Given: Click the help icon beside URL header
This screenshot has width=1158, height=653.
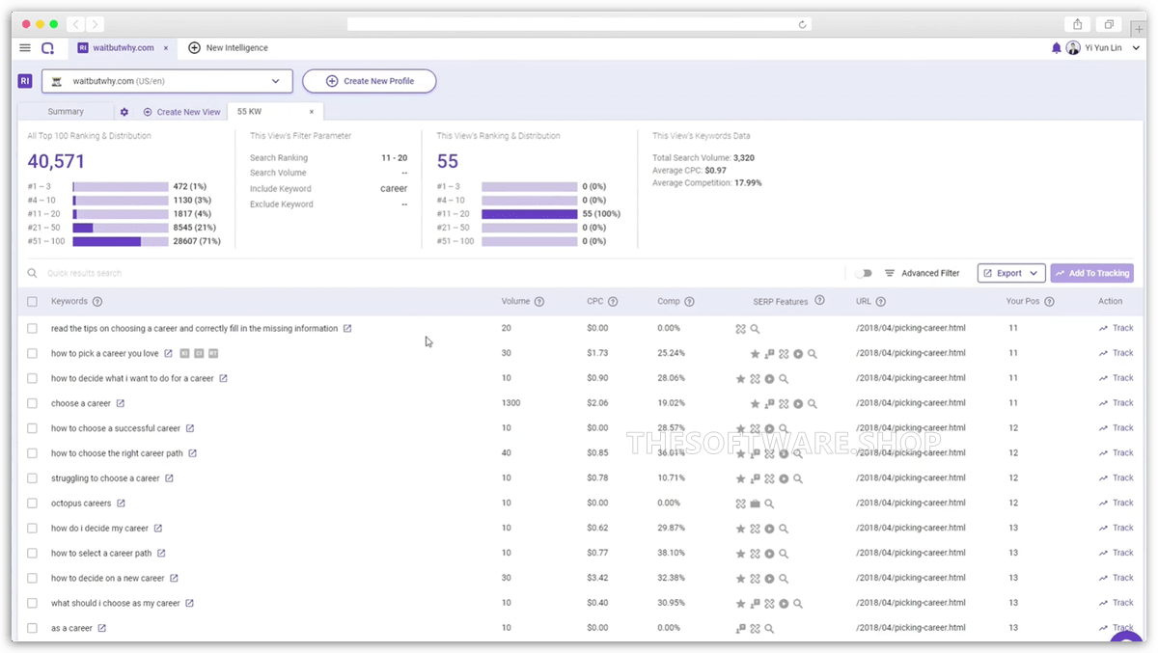Looking at the screenshot, I should pyautogui.click(x=882, y=302).
